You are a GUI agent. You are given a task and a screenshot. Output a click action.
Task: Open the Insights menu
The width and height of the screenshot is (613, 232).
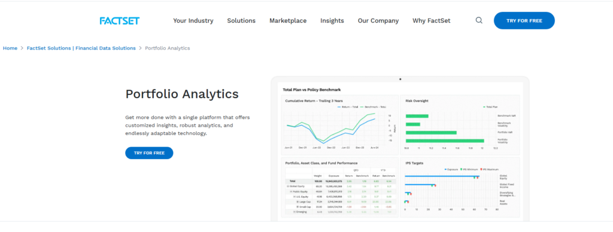tap(332, 21)
